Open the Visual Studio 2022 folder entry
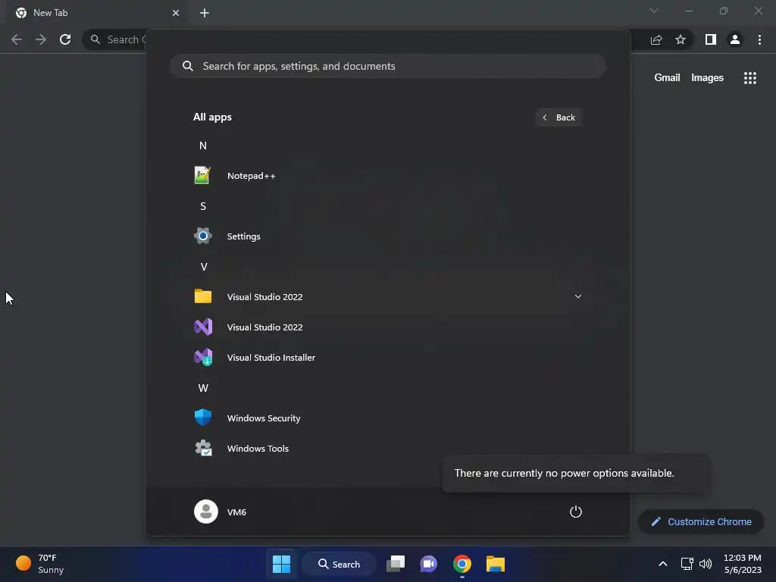 [x=388, y=296]
